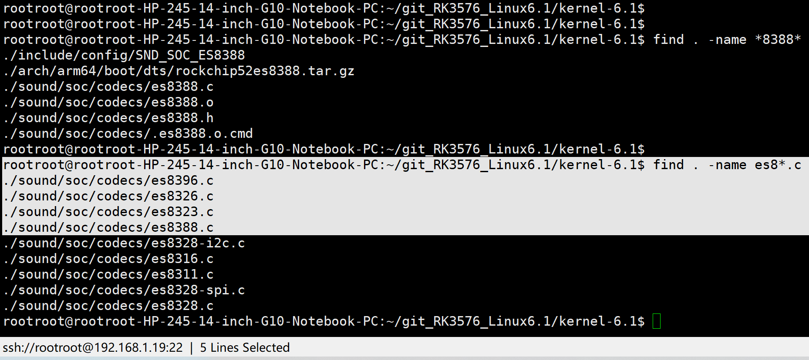Click the ./include/config/SND_SOC_ES8388 line

[x=124, y=55]
